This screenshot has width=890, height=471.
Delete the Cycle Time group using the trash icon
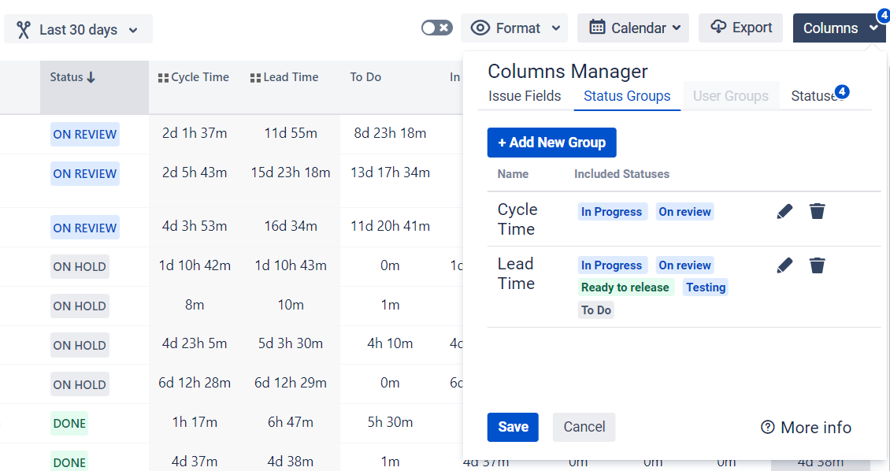click(x=817, y=211)
